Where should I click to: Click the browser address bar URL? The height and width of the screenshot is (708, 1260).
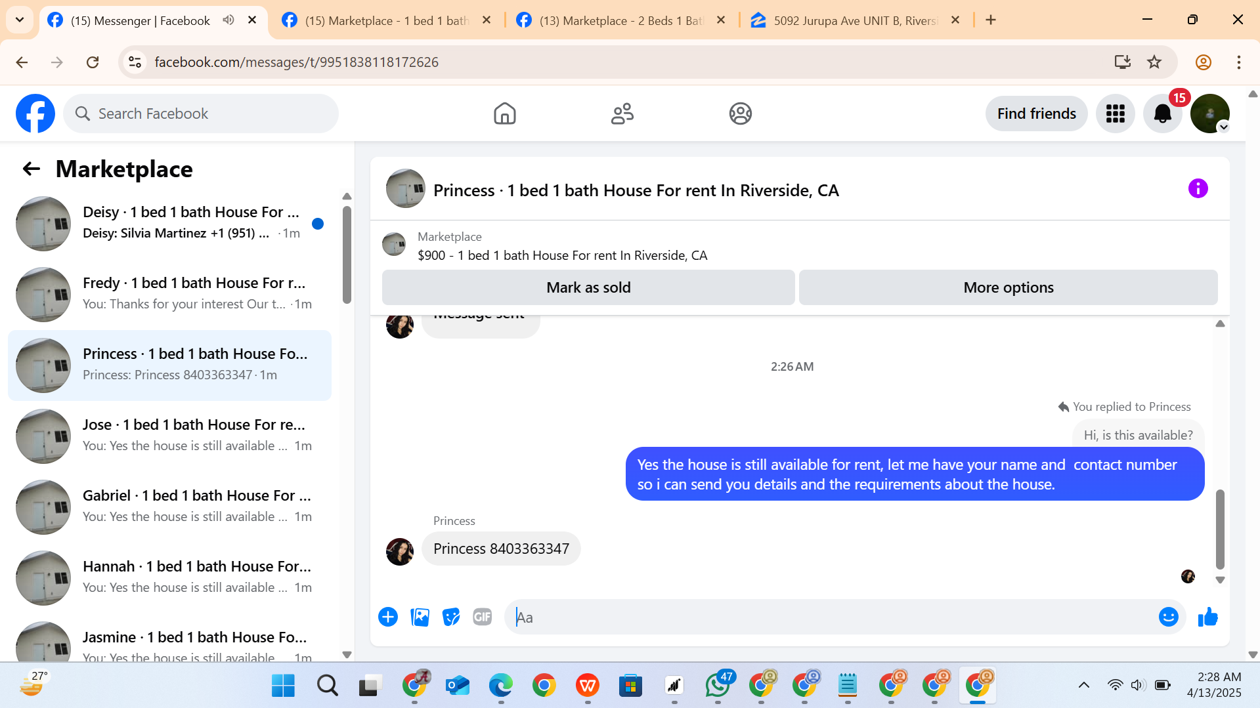point(296,62)
